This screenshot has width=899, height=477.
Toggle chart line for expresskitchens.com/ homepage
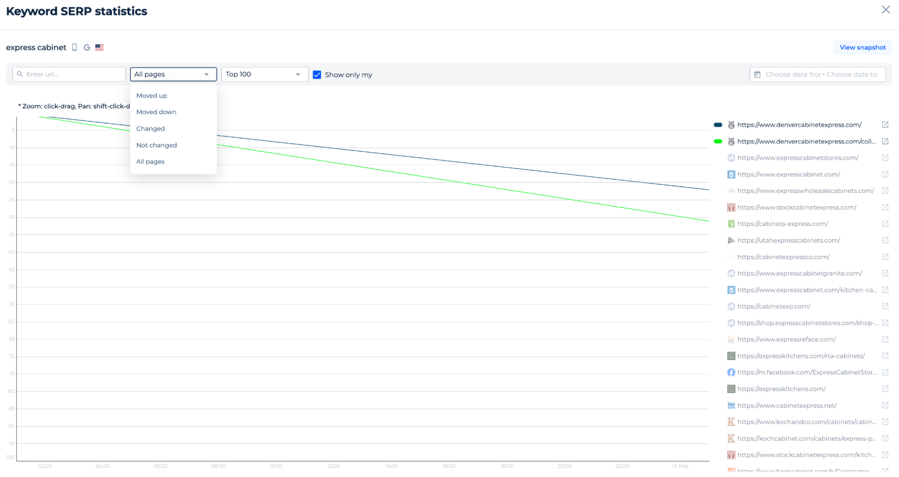tap(777, 388)
